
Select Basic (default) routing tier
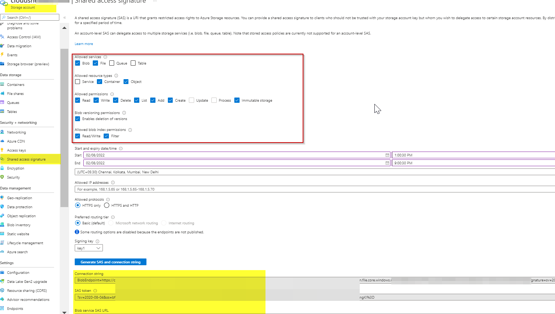click(78, 223)
